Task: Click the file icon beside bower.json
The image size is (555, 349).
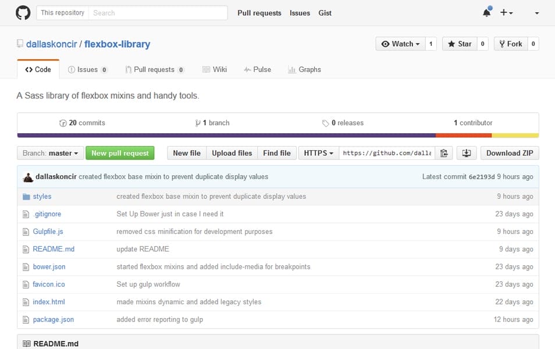Action: (26, 267)
